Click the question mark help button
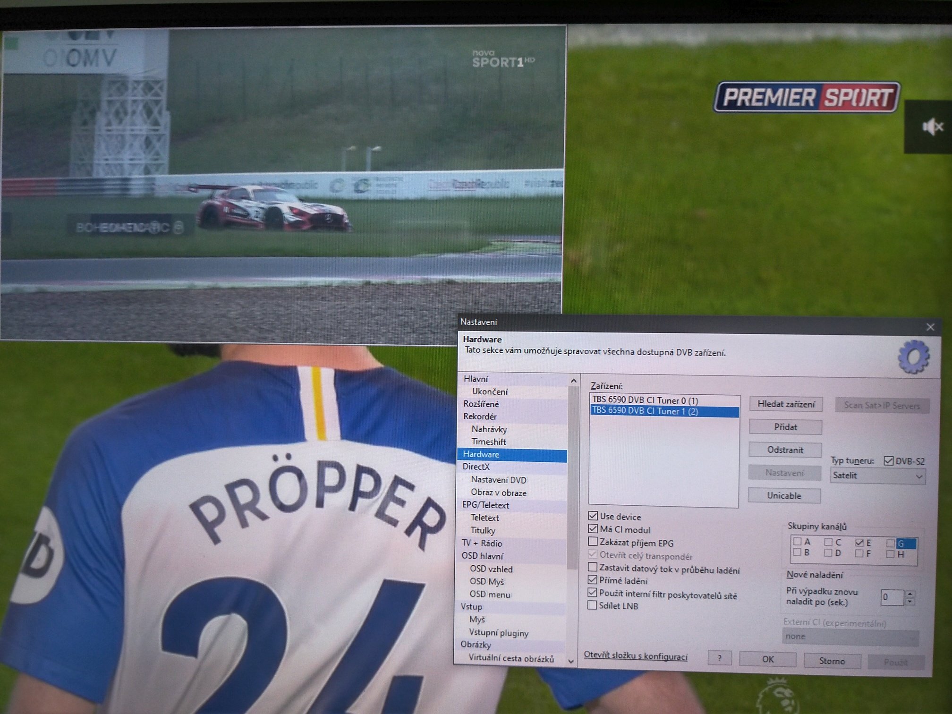This screenshot has width=952, height=714. click(719, 658)
